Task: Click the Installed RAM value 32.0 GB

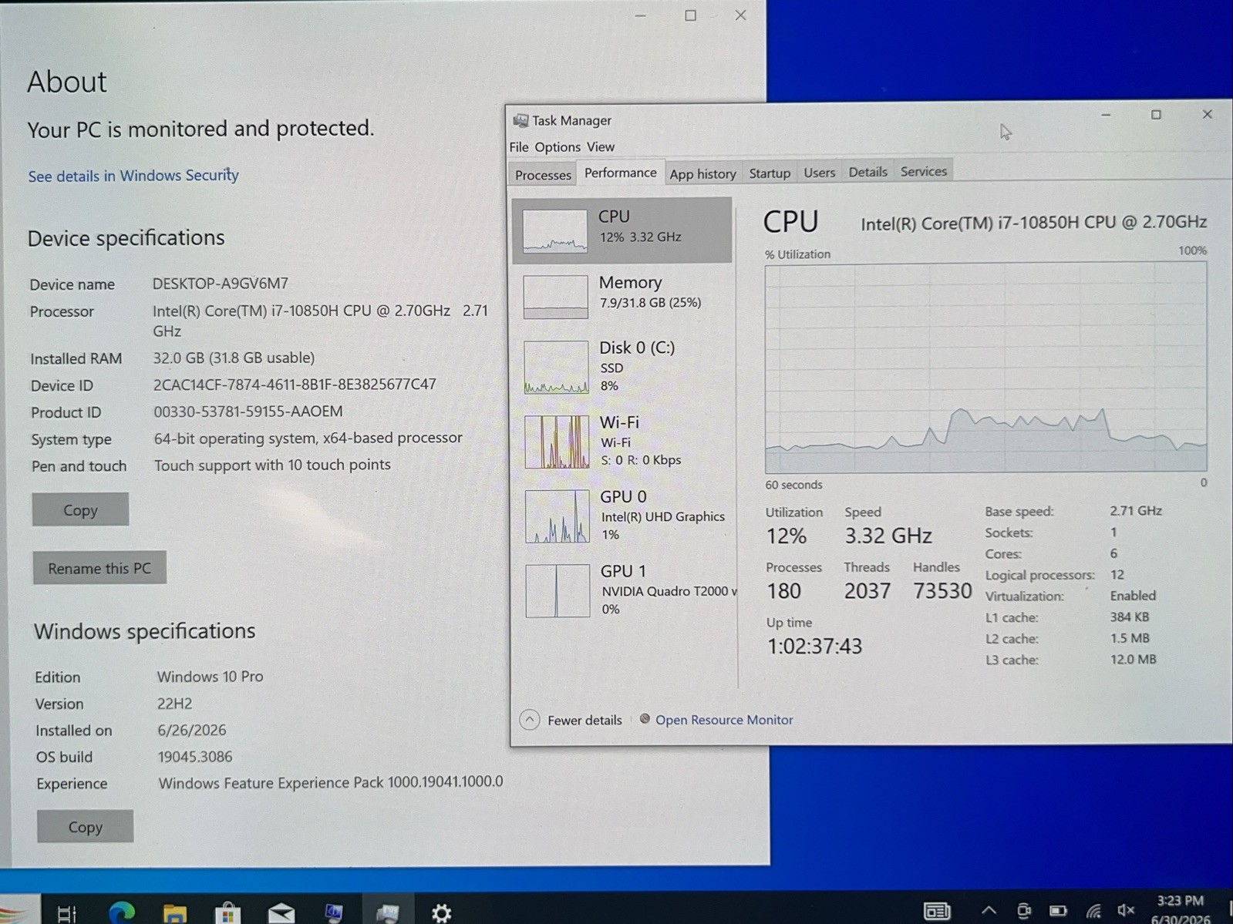Action: (x=234, y=358)
